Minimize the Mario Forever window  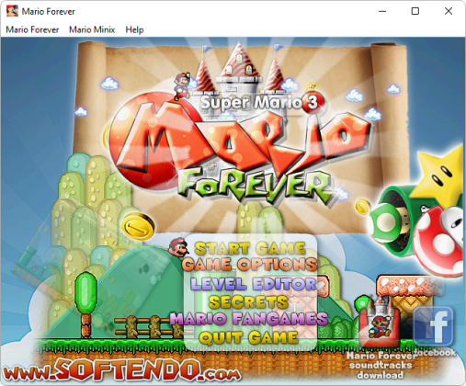coord(382,11)
